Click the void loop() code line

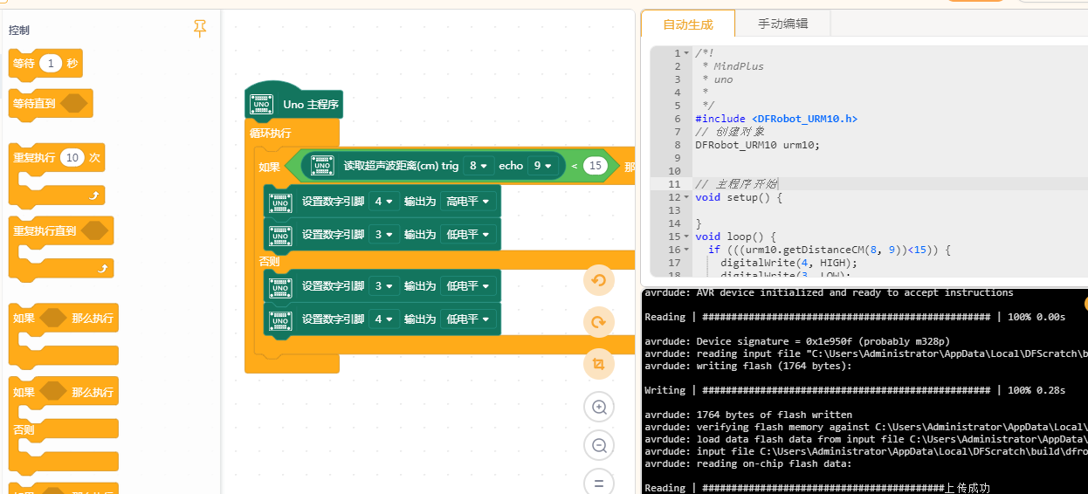point(735,237)
